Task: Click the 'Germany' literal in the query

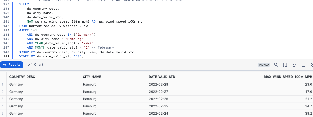Action: click(85, 35)
